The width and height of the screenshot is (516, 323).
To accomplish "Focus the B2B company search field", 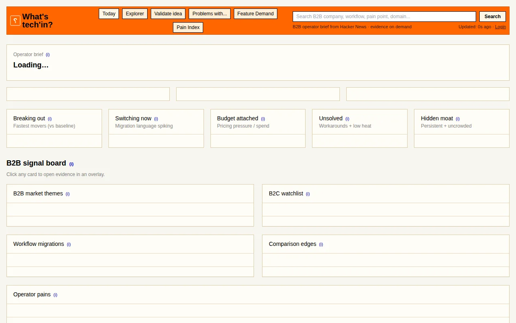I will [384, 17].
